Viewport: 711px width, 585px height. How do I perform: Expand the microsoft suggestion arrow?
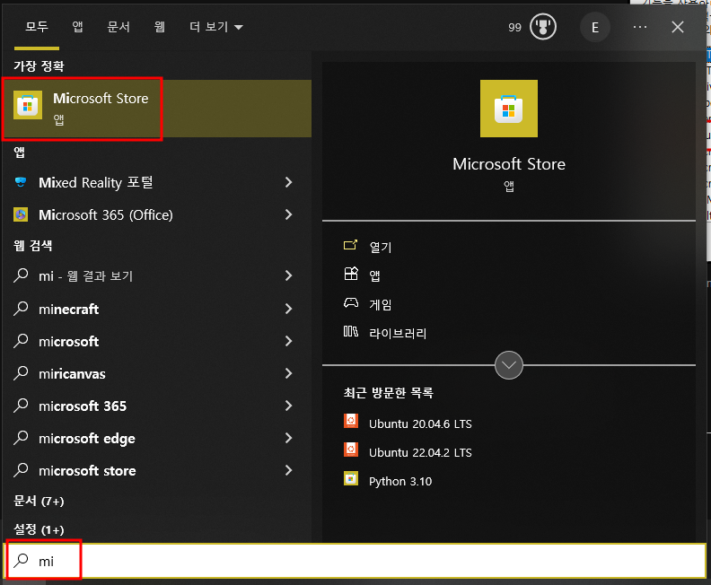[x=288, y=341]
